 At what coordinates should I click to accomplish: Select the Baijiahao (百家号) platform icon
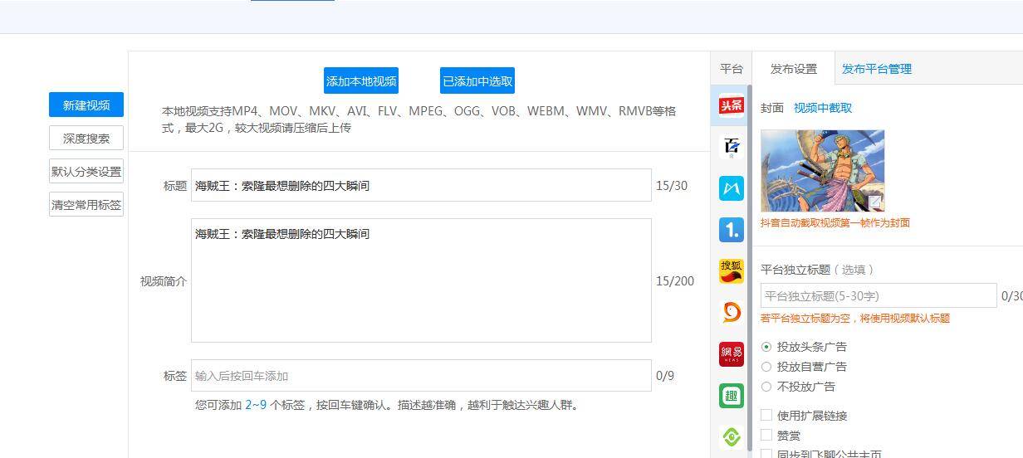pos(731,147)
